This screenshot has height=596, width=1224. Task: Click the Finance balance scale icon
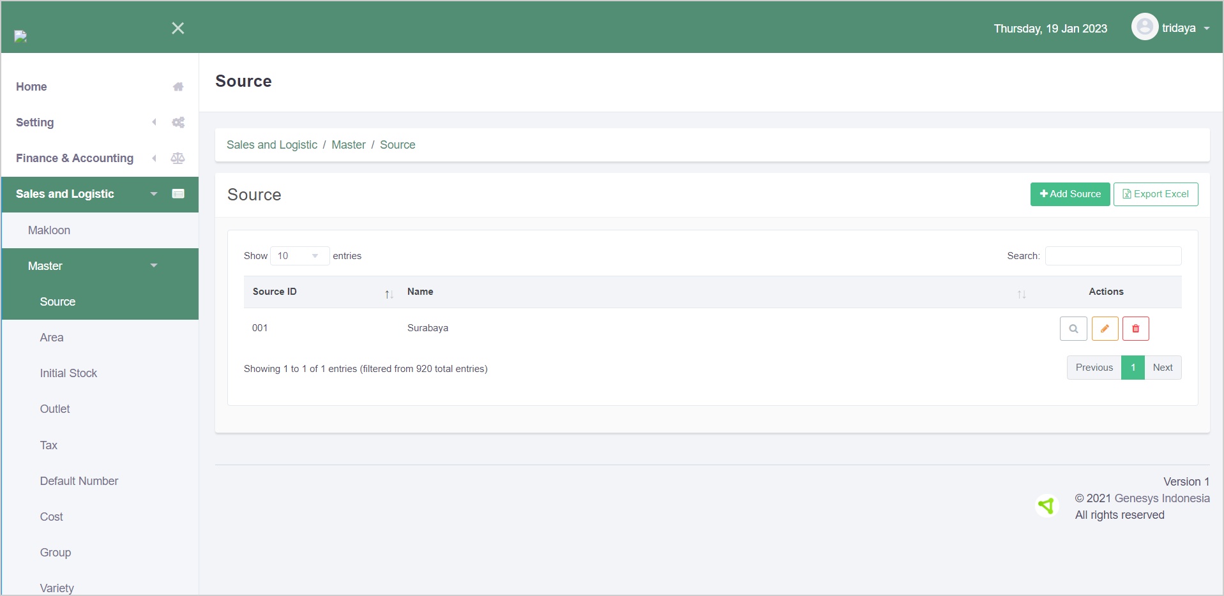coord(178,158)
